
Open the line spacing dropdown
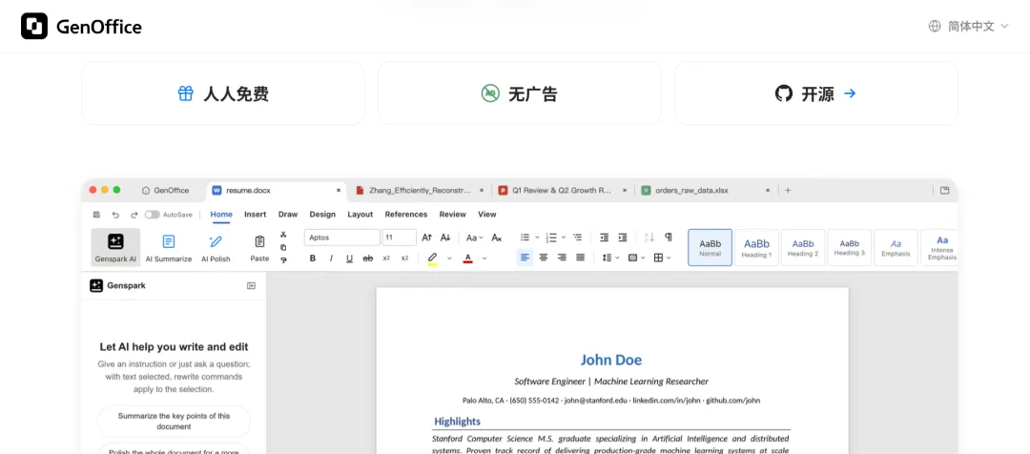(611, 258)
